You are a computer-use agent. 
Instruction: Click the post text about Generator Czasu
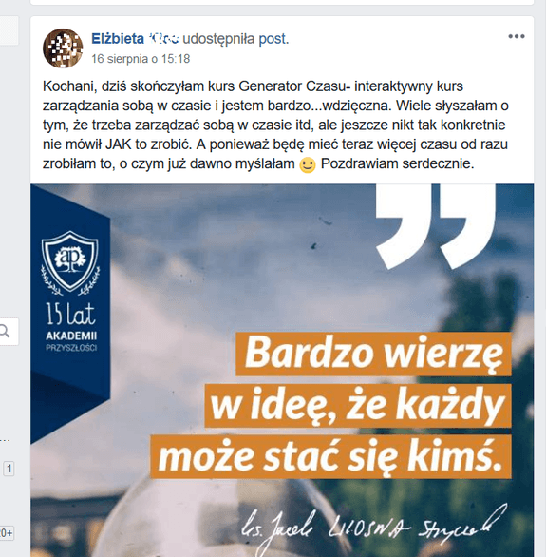click(275, 125)
